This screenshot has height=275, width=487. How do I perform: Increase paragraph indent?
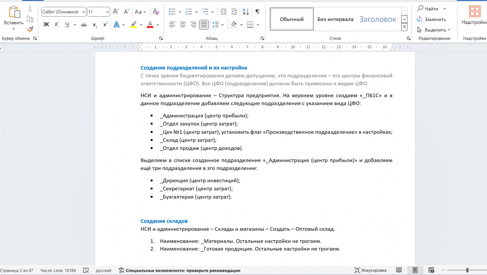(x=234, y=12)
